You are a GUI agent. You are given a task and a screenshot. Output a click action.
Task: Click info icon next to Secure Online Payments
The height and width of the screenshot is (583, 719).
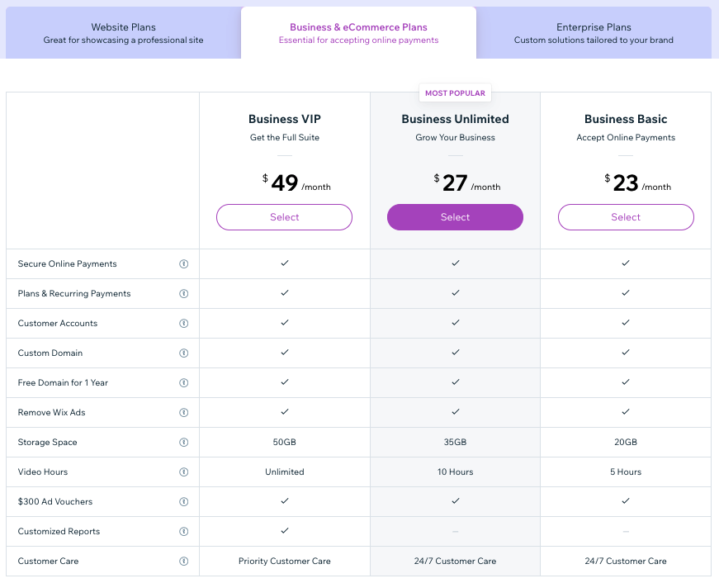(184, 264)
